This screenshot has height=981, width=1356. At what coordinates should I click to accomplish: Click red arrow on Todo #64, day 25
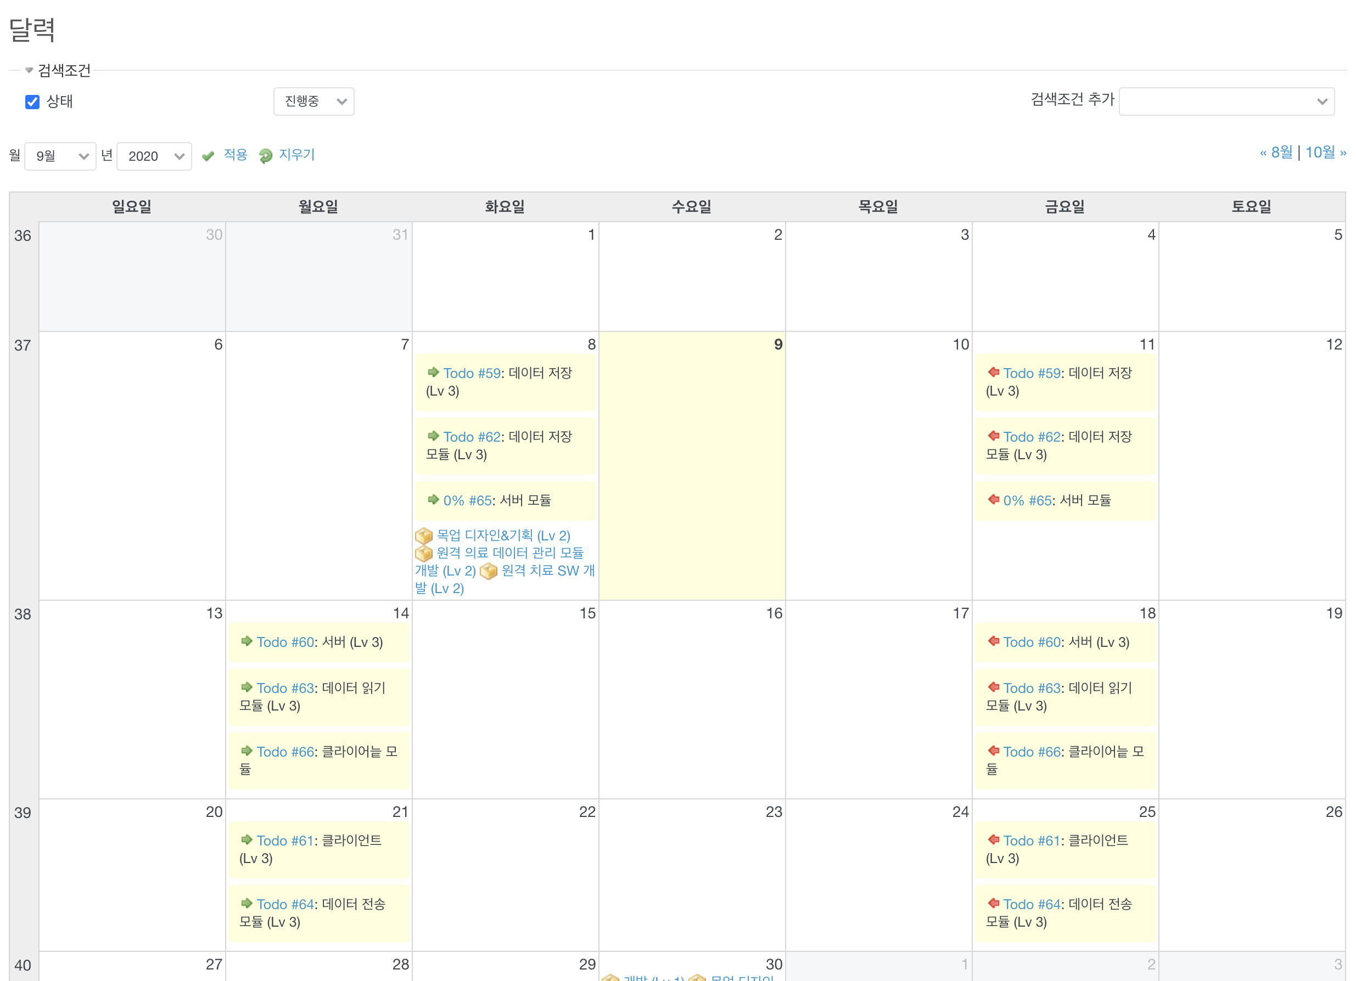click(993, 903)
